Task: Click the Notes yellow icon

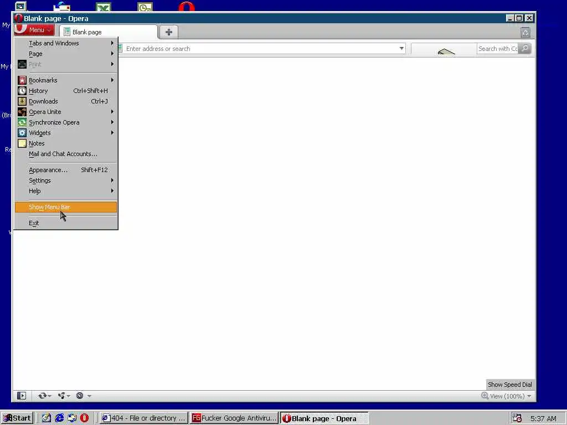Action: (x=22, y=143)
